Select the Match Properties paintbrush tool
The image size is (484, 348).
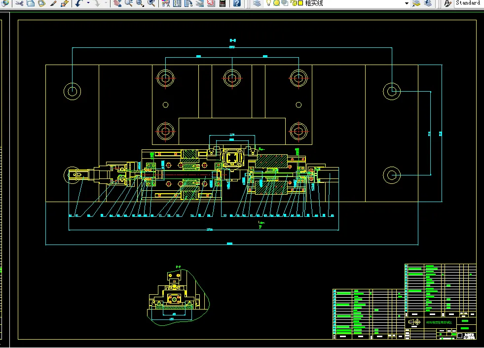[53, 3]
